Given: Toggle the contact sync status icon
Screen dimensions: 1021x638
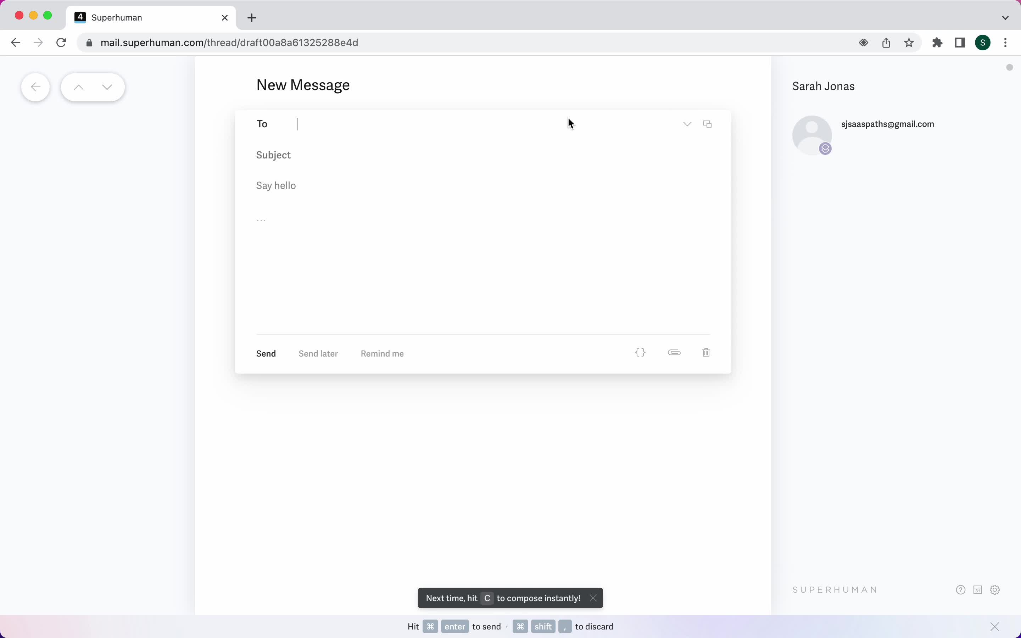Looking at the screenshot, I should 825,148.
